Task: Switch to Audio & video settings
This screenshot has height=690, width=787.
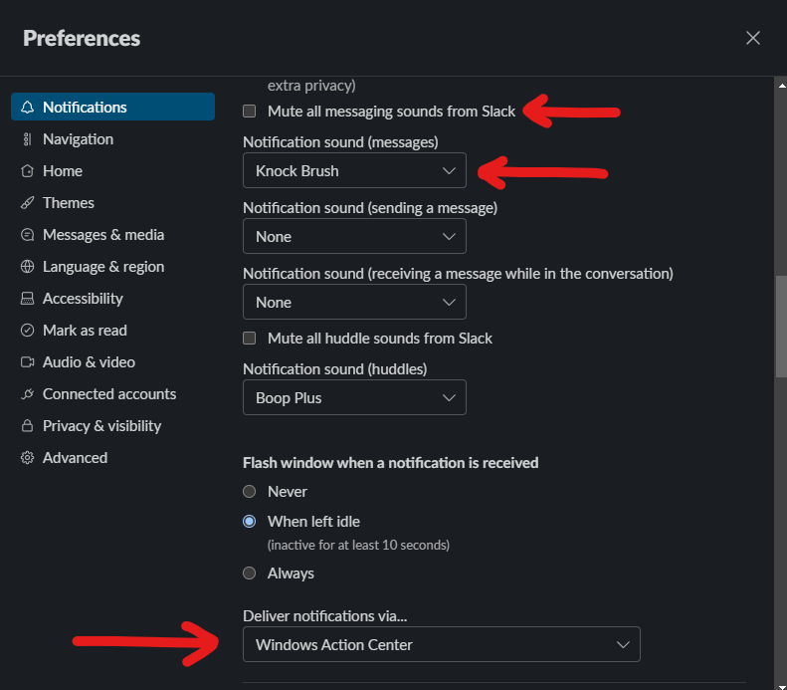Action: pyautogui.click(x=113, y=362)
